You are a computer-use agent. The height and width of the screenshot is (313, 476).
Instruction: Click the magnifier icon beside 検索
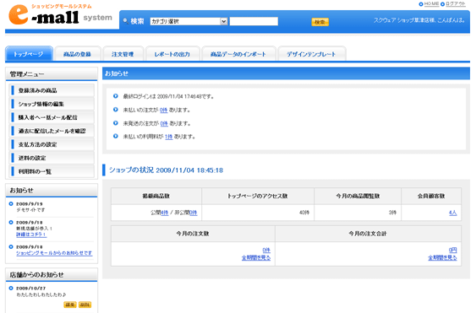pyautogui.click(x=125, y=21)
